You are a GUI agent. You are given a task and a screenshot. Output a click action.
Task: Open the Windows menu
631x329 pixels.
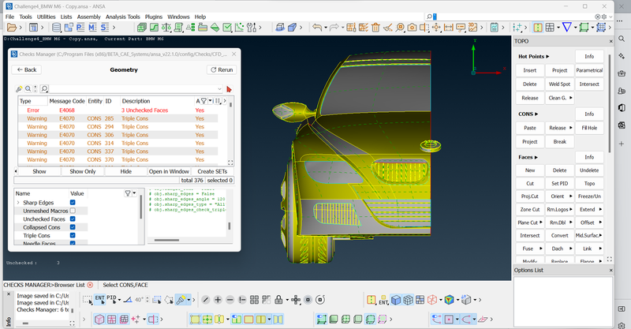click(x=178, y=17)
